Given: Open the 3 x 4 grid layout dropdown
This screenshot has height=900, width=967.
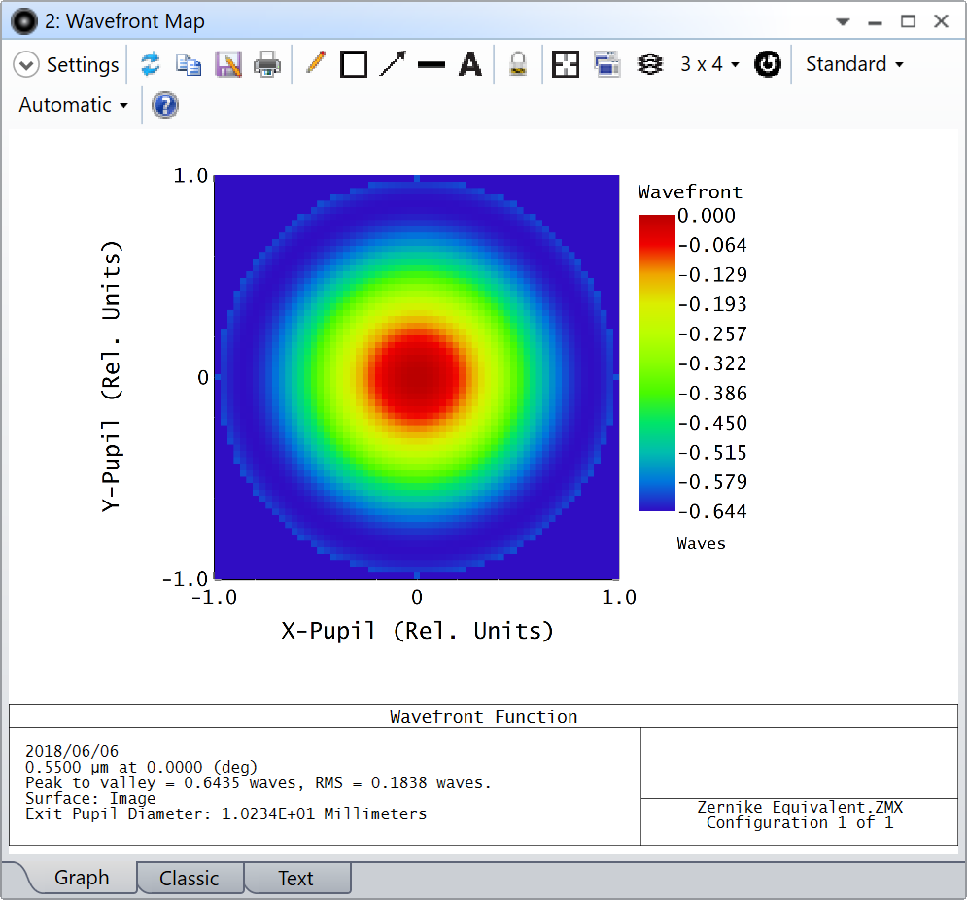Looking at the screenshot, I should [x=708, y=63].
